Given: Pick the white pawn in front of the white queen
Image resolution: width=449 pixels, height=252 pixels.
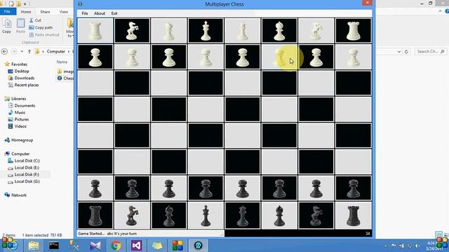Looking at the screenshot, I should click(243, 57).
